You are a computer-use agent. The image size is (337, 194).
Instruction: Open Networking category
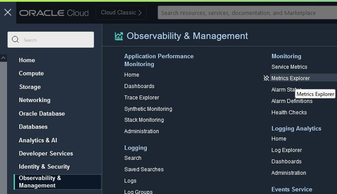coord(35,100)
